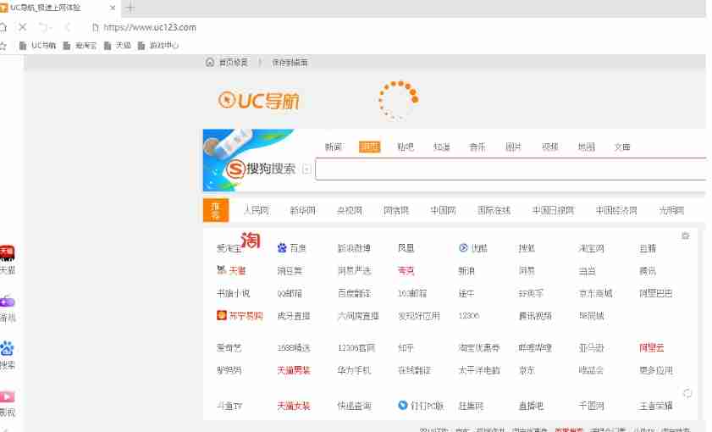Click the settings gear in site grid

[686, 235]
